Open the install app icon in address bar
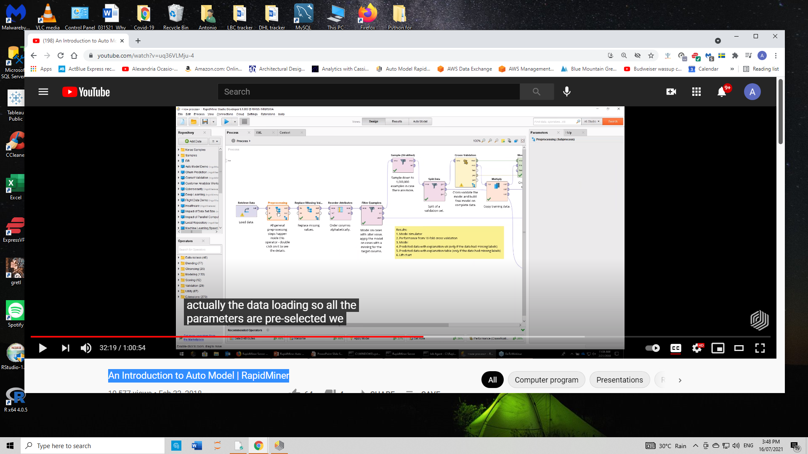The width and height of the screenshot is (808, 454). point(611,55)
